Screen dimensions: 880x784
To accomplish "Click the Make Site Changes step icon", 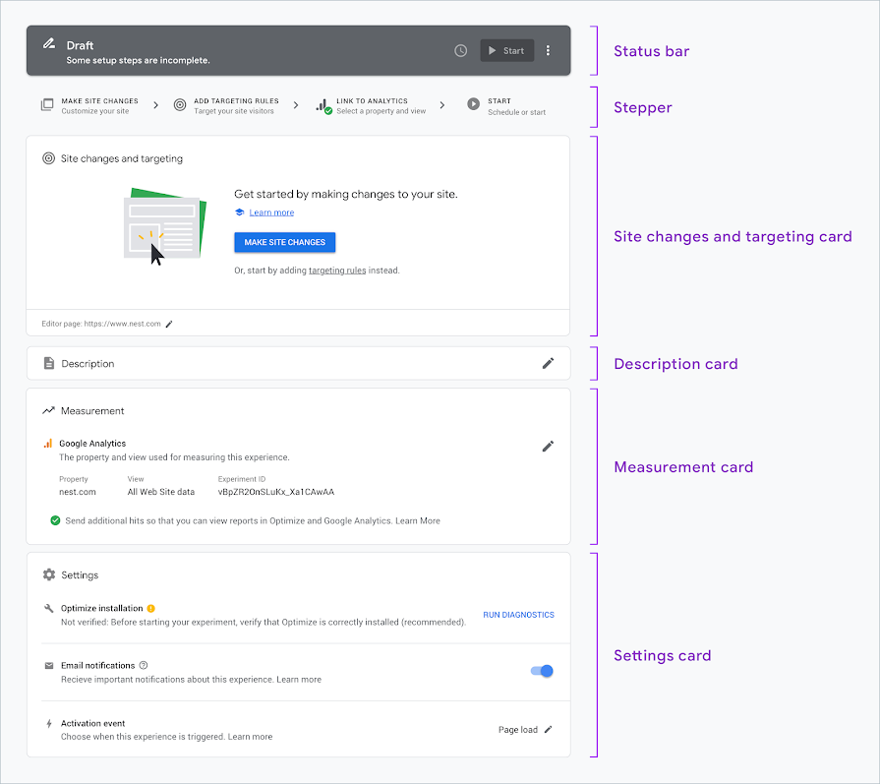I will (47, 104).
